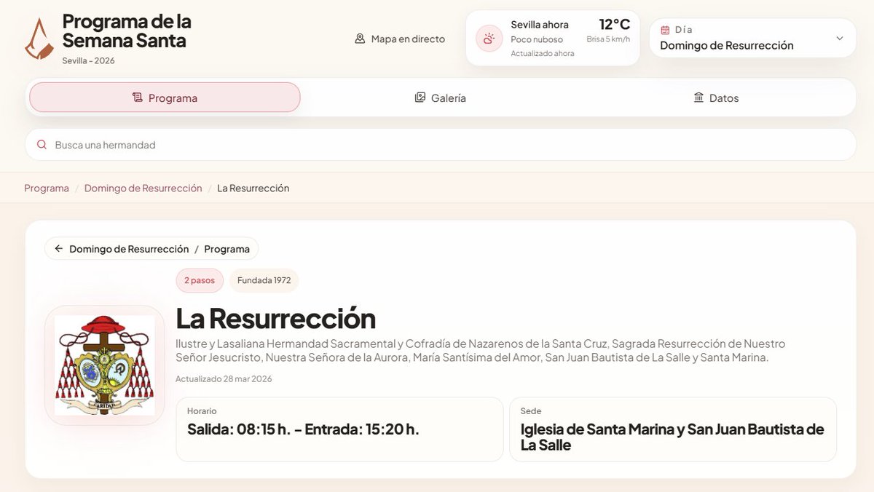Click the Brisa 5 km/h wind text
This screenshot has height=492, width=874.
coord(608,39)
